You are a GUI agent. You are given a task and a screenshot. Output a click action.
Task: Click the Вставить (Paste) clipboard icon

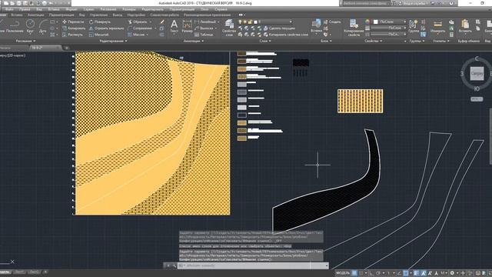465,26
